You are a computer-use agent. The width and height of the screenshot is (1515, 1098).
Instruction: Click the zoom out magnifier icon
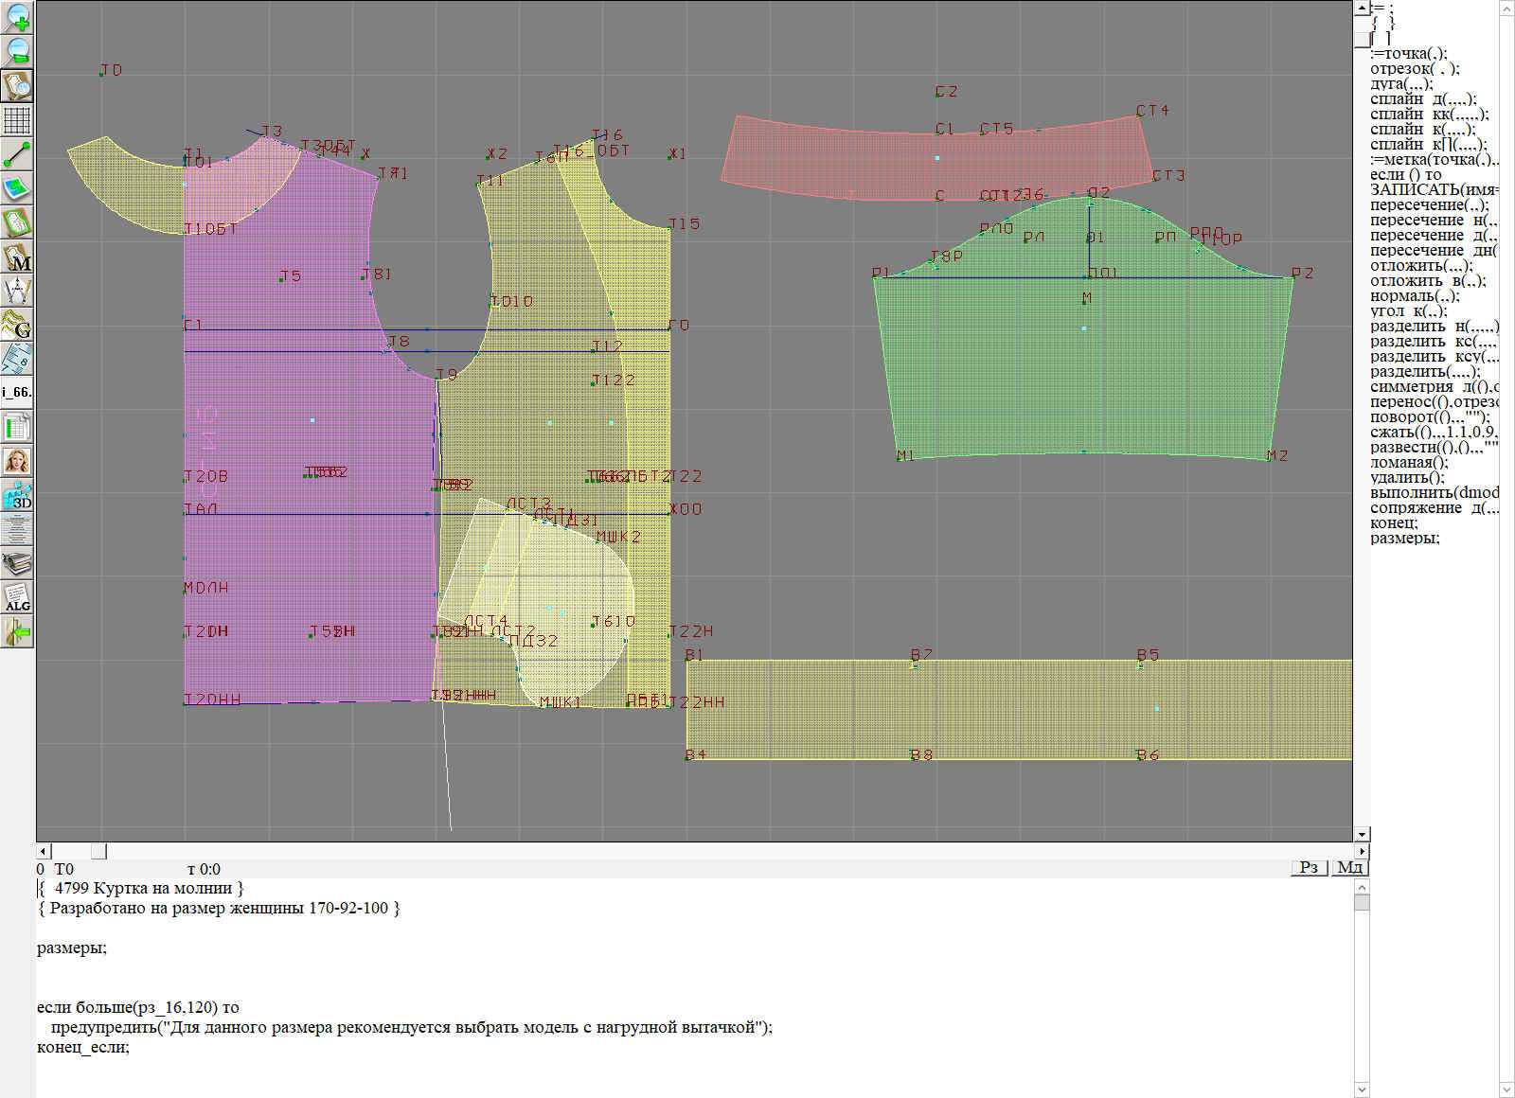click(18, 51)
